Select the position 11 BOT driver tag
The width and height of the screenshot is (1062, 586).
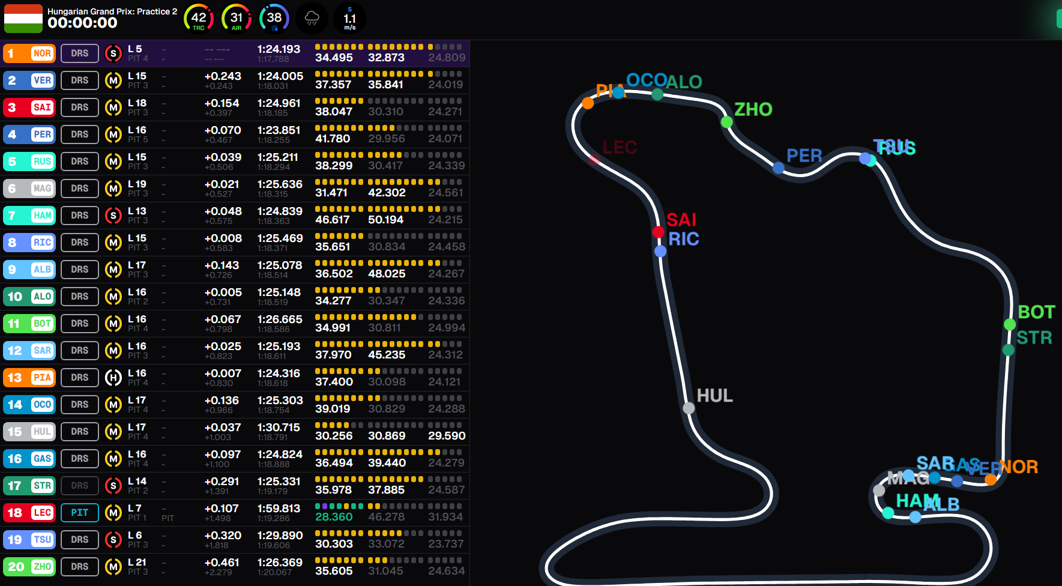coord(29,324)
